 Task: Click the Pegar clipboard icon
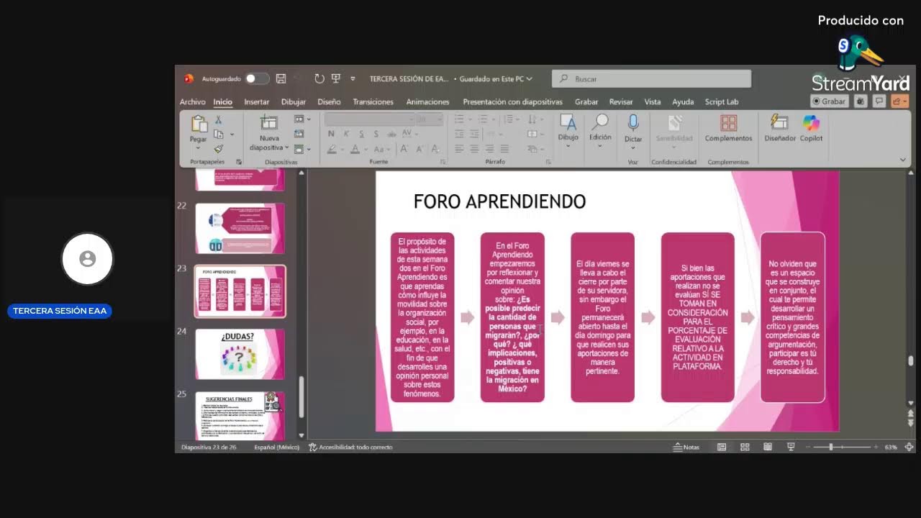coord(199,124)
